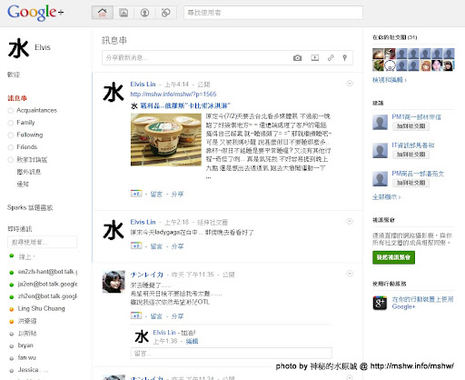Open options dropdown on チンレイカ post

pyautogui.click(x=350, y=274)
